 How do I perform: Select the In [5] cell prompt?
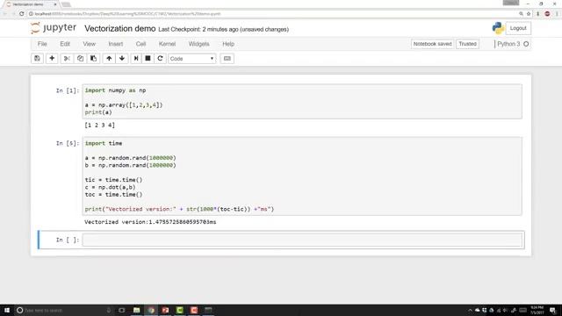(x=68, y=143)
